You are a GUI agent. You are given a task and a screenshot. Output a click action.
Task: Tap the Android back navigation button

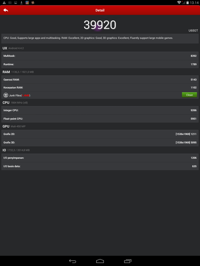point(72,261)
